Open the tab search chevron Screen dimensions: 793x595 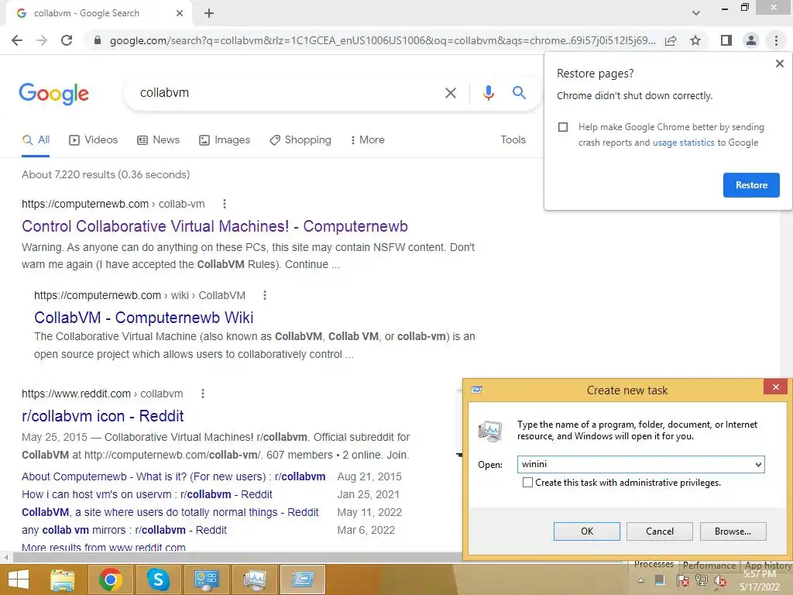(x=696, y=13)
